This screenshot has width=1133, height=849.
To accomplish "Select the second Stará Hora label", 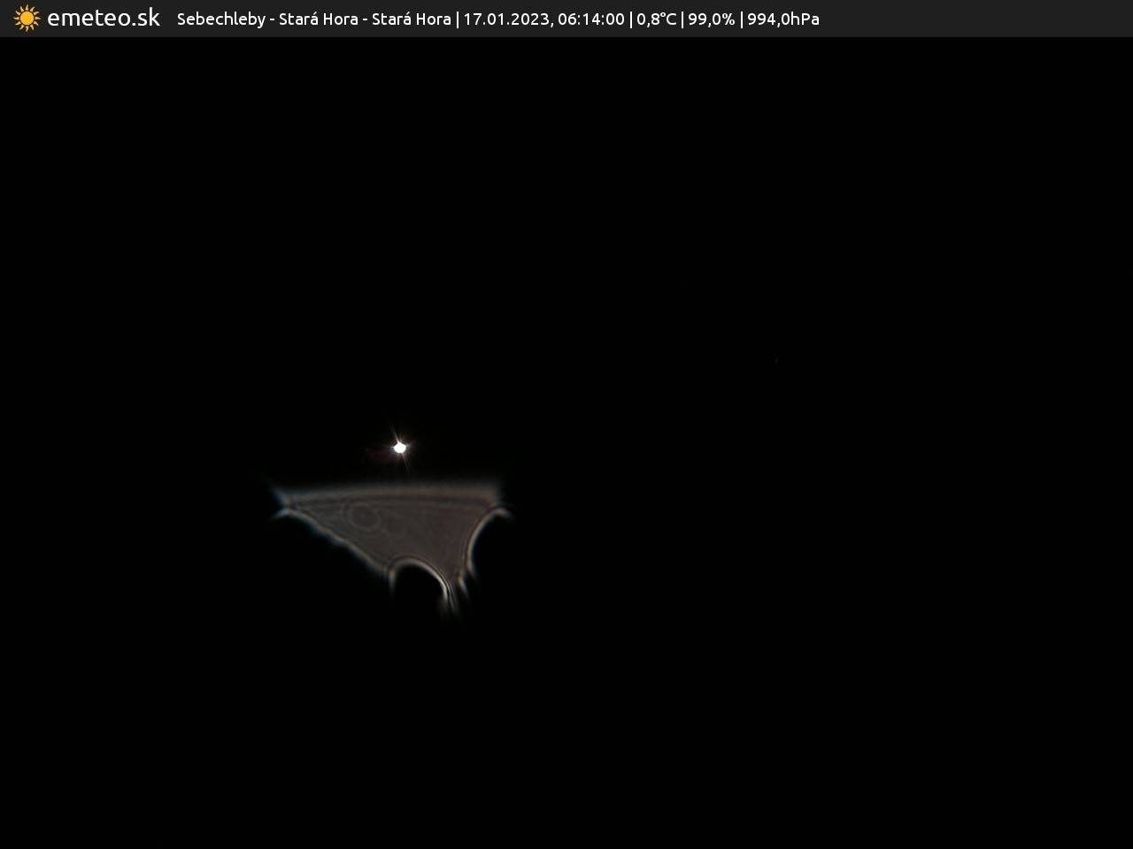I will click(x=411, y=19).
